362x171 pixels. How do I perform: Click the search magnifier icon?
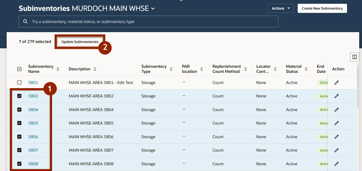click(25, 22)
